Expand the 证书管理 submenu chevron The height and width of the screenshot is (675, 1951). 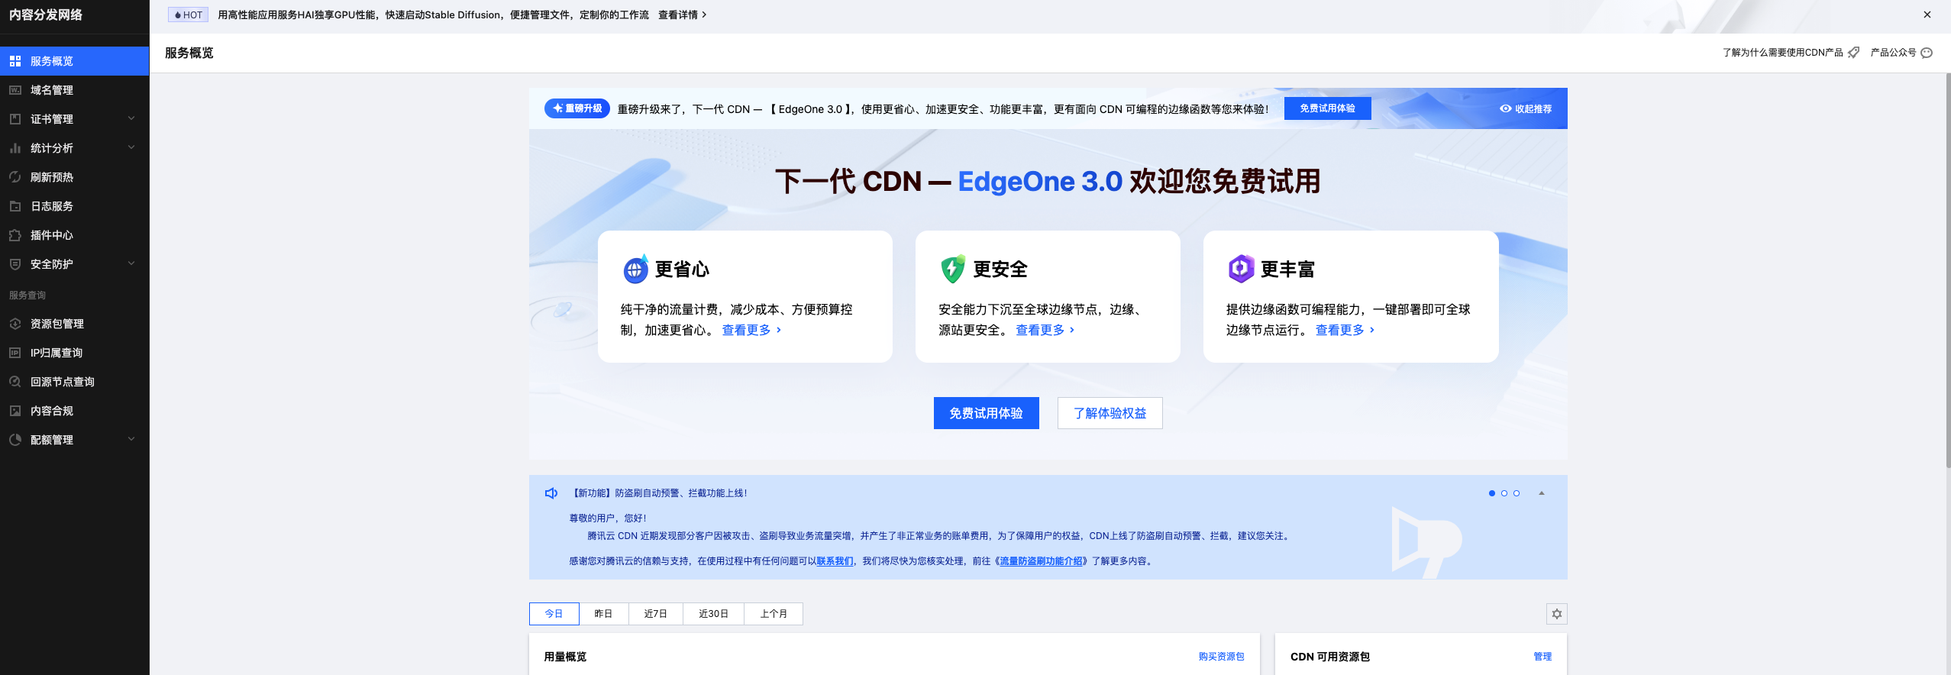click(131, 118)
